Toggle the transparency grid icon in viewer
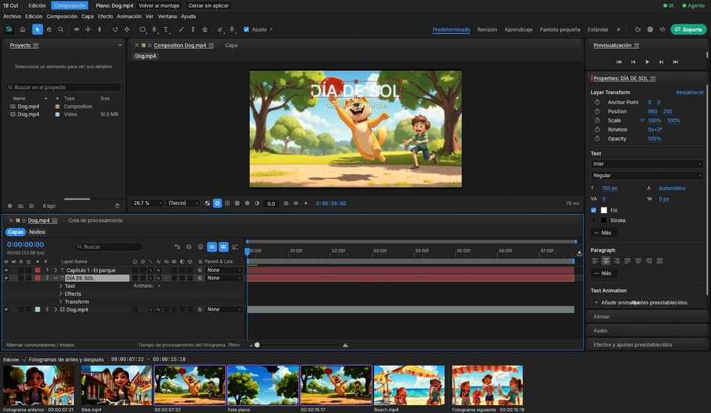Image resolution: width=711 pixels, height=413 pixels. [207, 204]
